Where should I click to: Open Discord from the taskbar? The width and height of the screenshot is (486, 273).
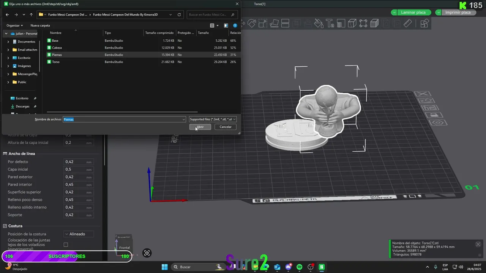[x=288, y=267]
